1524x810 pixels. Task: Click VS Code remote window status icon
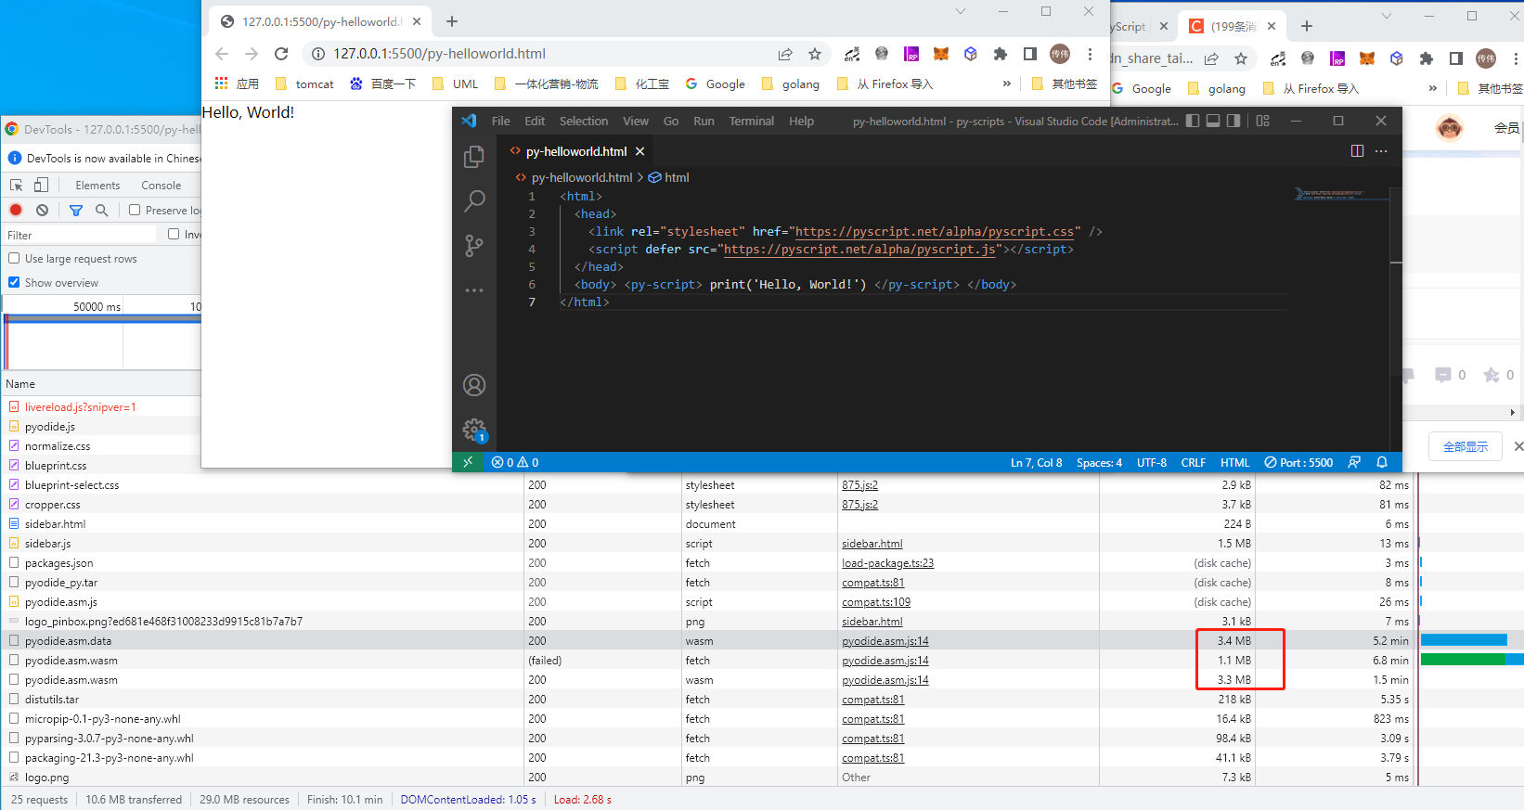click(468, 462)
